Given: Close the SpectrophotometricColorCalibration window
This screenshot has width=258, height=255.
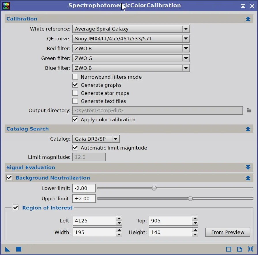Looking at the screenshot, I should click(252, 6).
